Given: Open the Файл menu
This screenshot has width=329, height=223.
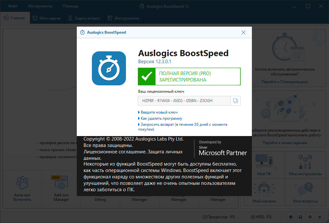Looking at the screenshot, I should 13,6.
